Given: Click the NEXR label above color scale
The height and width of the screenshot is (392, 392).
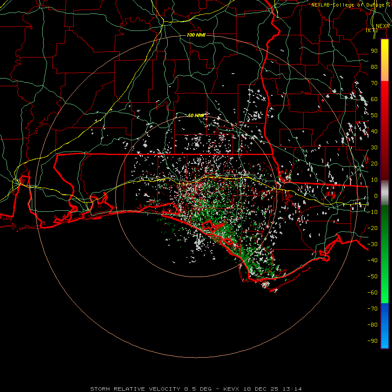Looking at the screenshot, I should click(382, 26).
